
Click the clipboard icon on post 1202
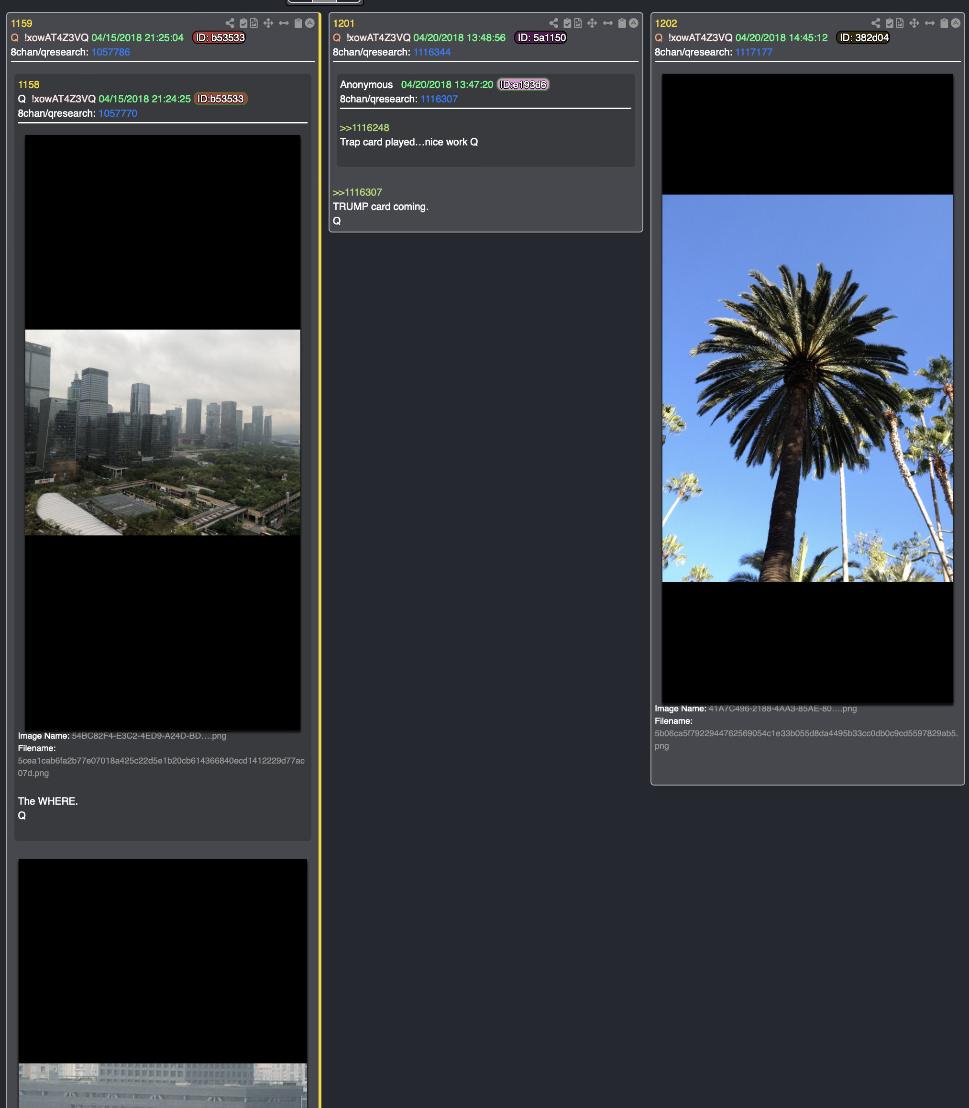944,23
